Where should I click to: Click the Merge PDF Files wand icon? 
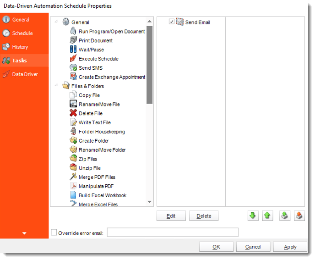(x=73, y=177)
